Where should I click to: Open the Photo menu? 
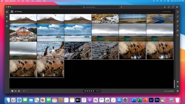pyautogui.click(x=28, y=1)
